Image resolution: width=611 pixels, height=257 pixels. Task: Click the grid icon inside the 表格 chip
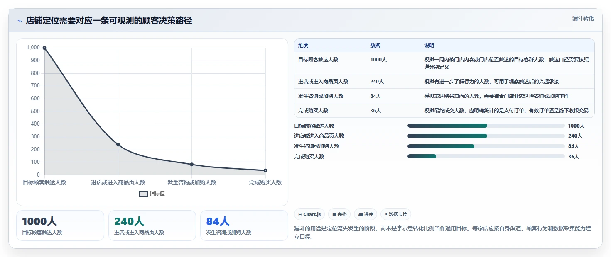click(x=334, y=215)
